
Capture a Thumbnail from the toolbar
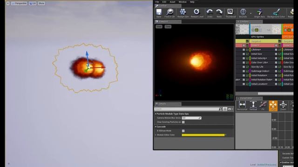[230, 13]
